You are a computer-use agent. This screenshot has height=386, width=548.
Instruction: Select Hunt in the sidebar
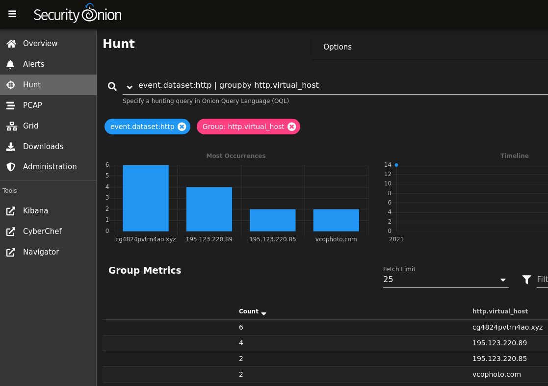(48, 84)
